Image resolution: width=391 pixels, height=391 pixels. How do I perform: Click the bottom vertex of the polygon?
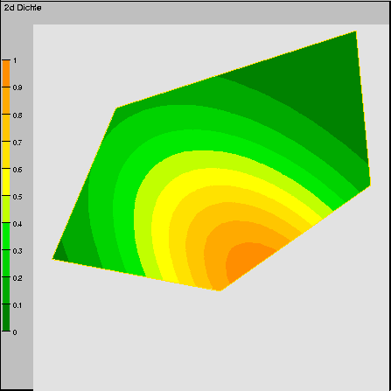[220, 290]
